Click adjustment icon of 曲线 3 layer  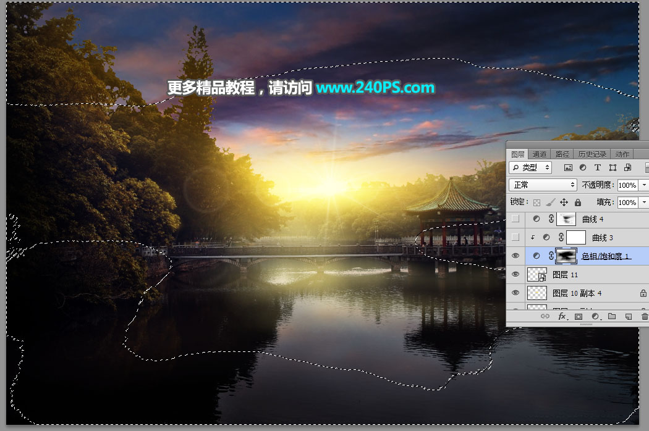point(546,238)
